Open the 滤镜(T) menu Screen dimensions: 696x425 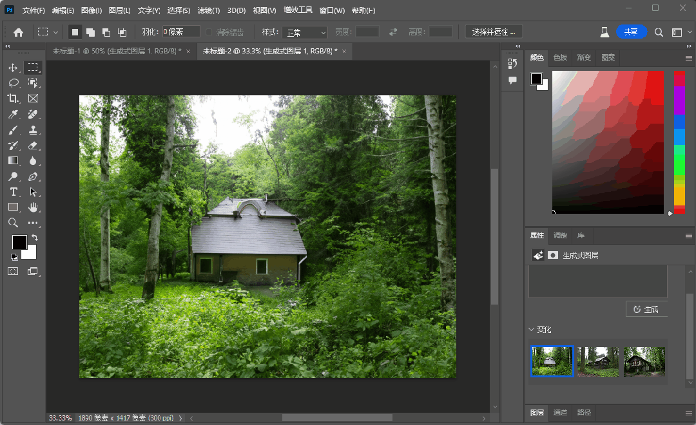pos(208,11)
